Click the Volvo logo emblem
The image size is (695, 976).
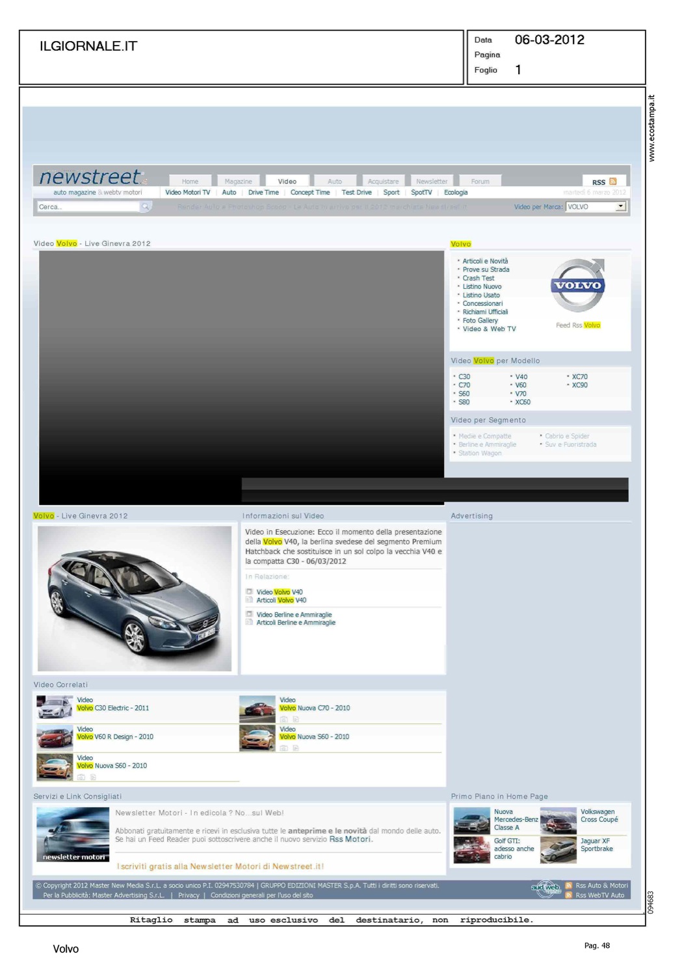(x=577, y=286)
